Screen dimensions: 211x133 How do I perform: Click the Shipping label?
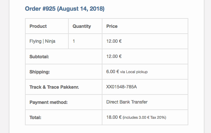pos(40,72)
